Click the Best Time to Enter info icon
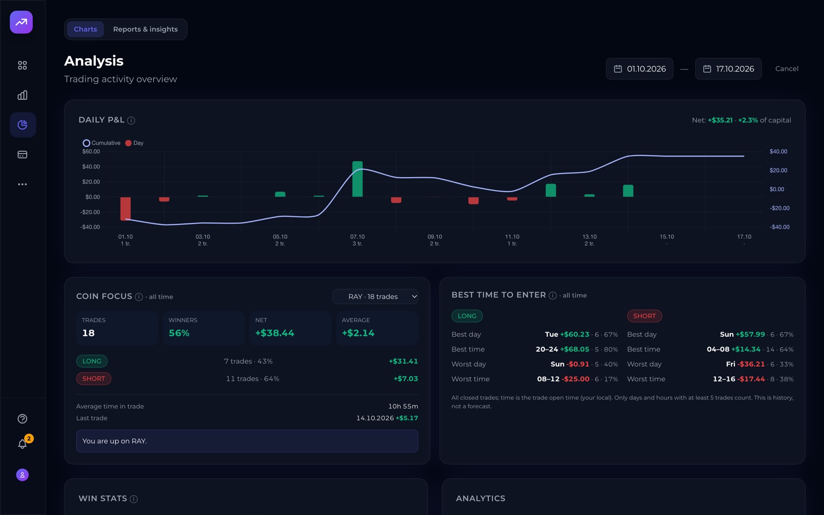 point(553,295)
